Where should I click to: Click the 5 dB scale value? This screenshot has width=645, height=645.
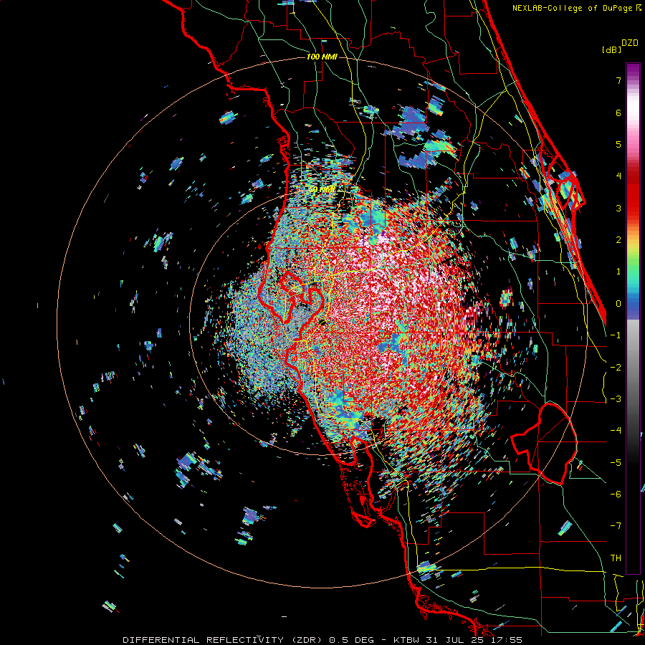tap(618, 144)
